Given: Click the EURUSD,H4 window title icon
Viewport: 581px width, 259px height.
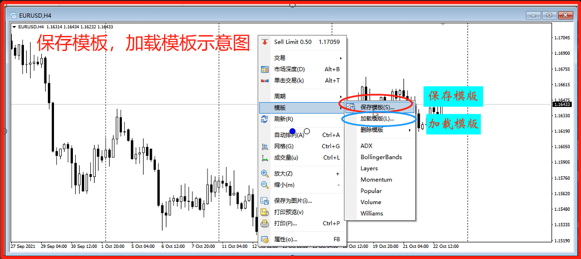Looking at the screenshot, I should pos(14,15).
